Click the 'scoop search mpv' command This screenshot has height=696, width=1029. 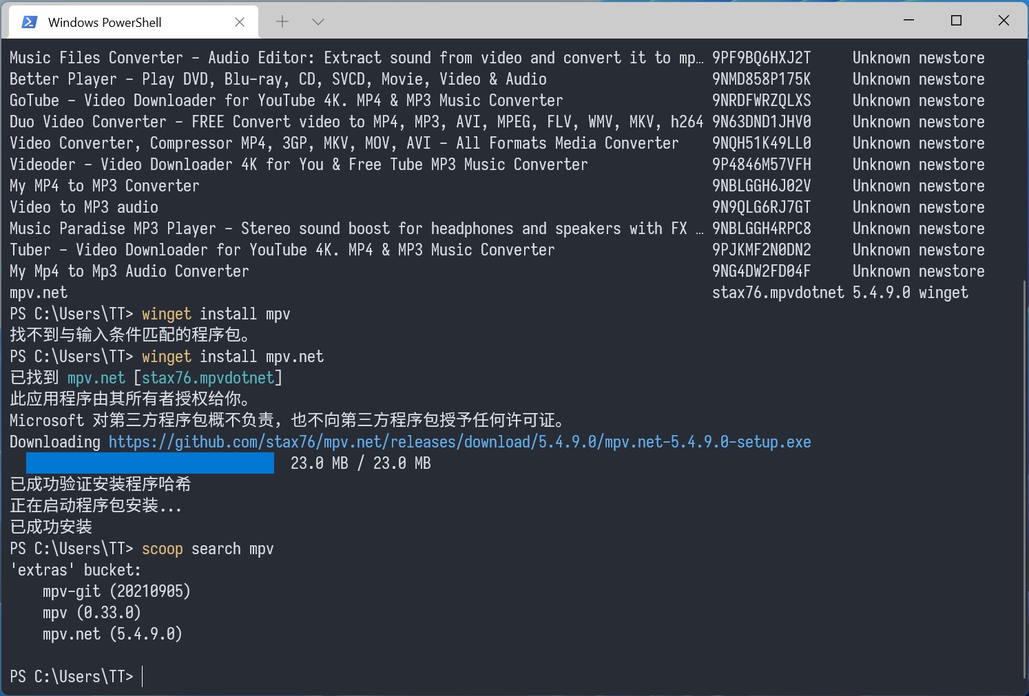click(x=208, y=549)
